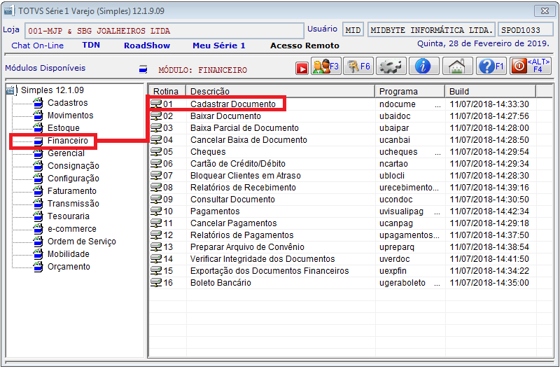Click the Faturamento module icon
560x369 pixels.
point(38,191)
